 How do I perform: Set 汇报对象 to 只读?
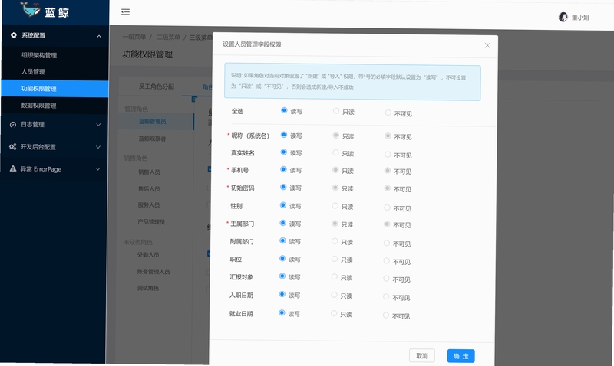click(335, 277)
